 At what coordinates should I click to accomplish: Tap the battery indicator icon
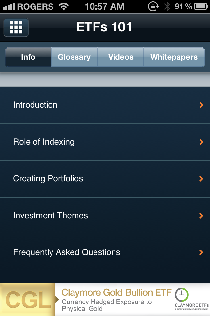coord(201,6)
